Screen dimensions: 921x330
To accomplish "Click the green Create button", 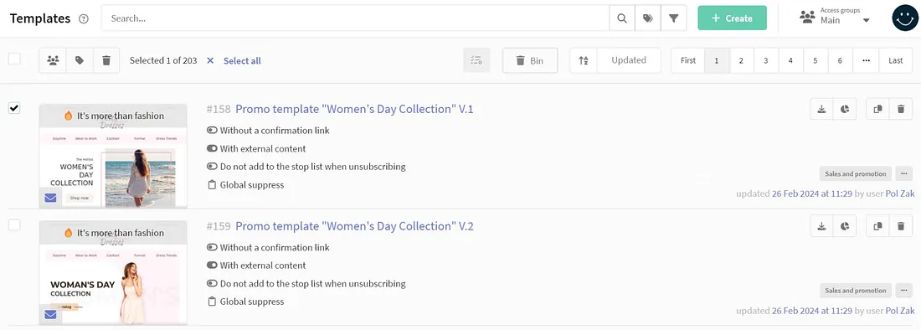I will [x=732, y=18].
